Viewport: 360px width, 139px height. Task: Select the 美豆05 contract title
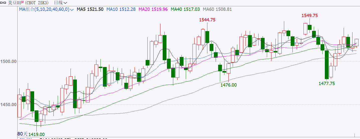tap(16, 3)
